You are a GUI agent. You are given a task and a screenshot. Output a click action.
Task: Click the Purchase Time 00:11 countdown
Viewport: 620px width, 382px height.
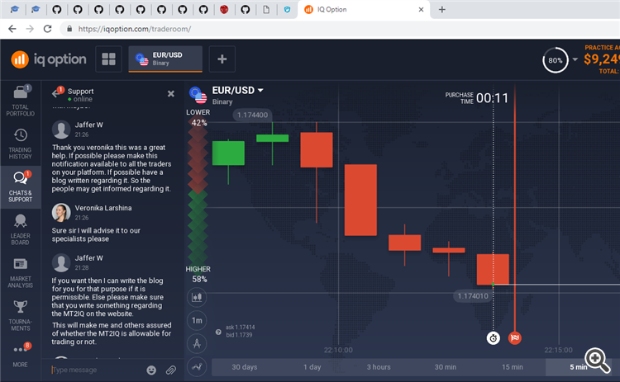pos(477,98)
